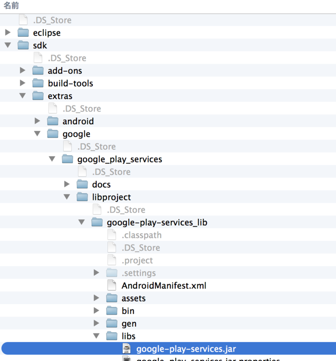Collapse the libs folder triangle

coord(96,336)
